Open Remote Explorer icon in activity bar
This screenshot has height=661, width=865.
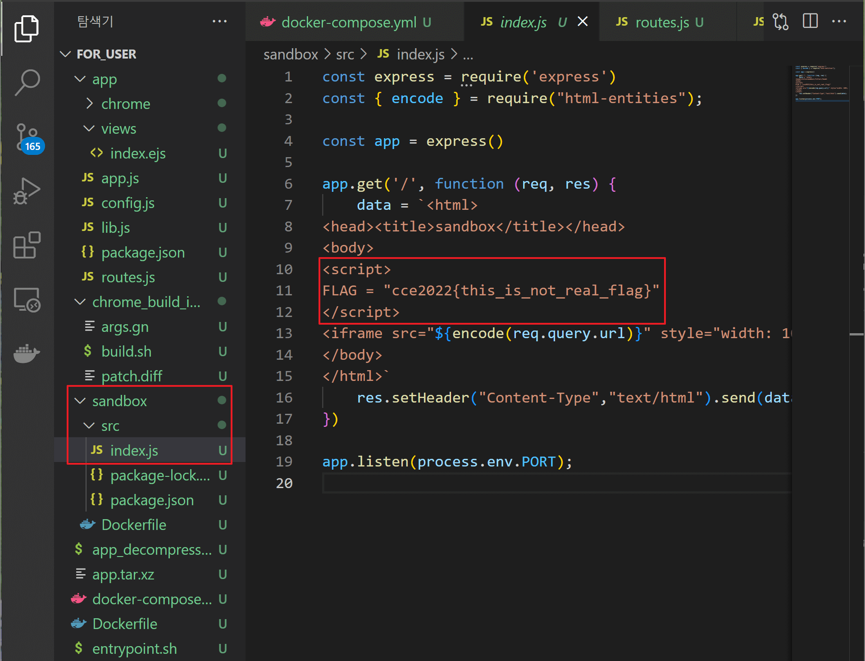27,300
